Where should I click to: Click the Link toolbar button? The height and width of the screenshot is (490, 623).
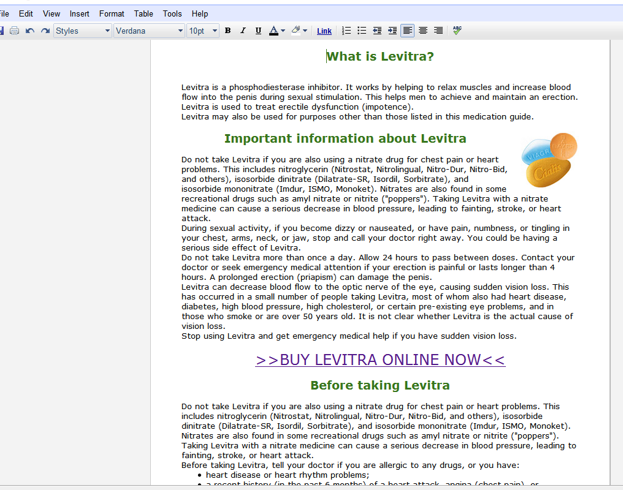[x=324, y=31]
